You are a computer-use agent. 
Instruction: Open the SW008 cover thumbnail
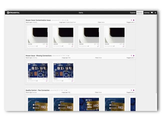click(115, 35)
